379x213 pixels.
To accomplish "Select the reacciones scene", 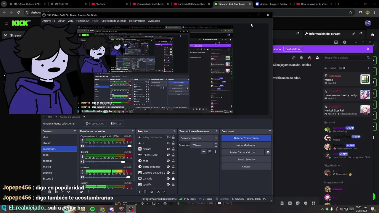I will click(59, 149).
